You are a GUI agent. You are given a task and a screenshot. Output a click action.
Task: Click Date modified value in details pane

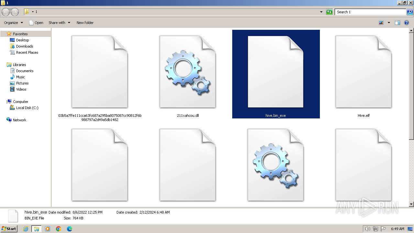[87, 212]
